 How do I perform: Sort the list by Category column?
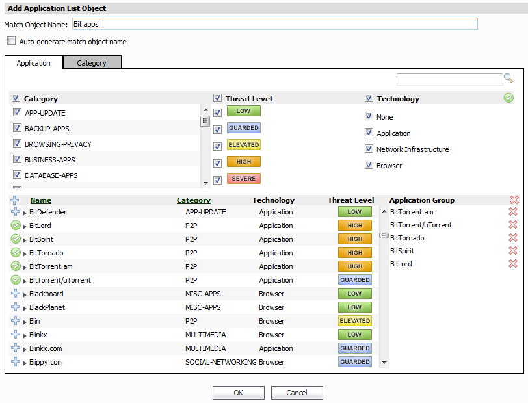tap(194, 200)
